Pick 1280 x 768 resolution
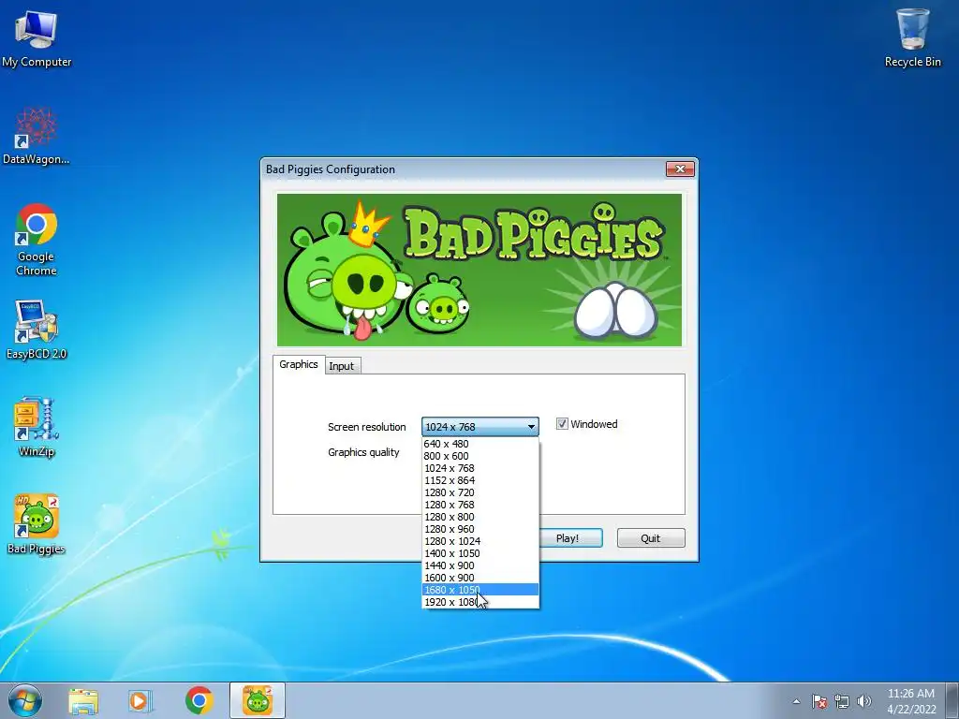Viewport: 959px width, 719px height. pos(480,505)
